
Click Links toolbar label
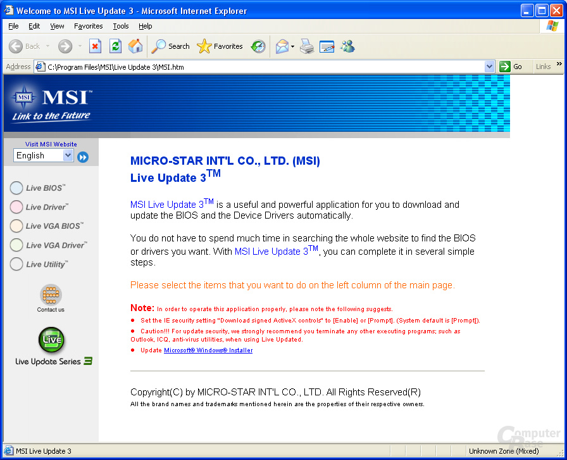[x=543, y=67]
